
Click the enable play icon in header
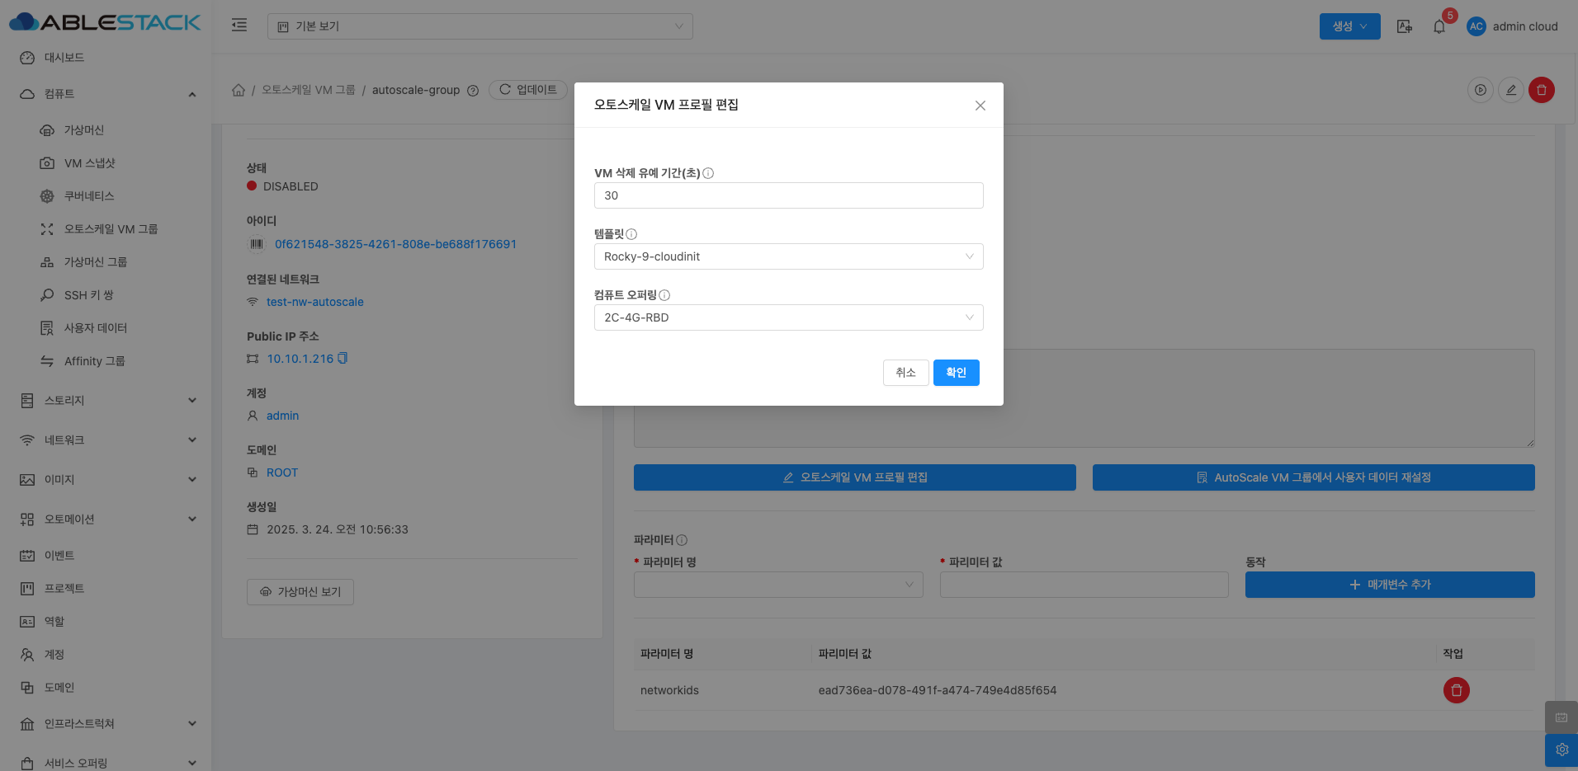coord(1481,90)
